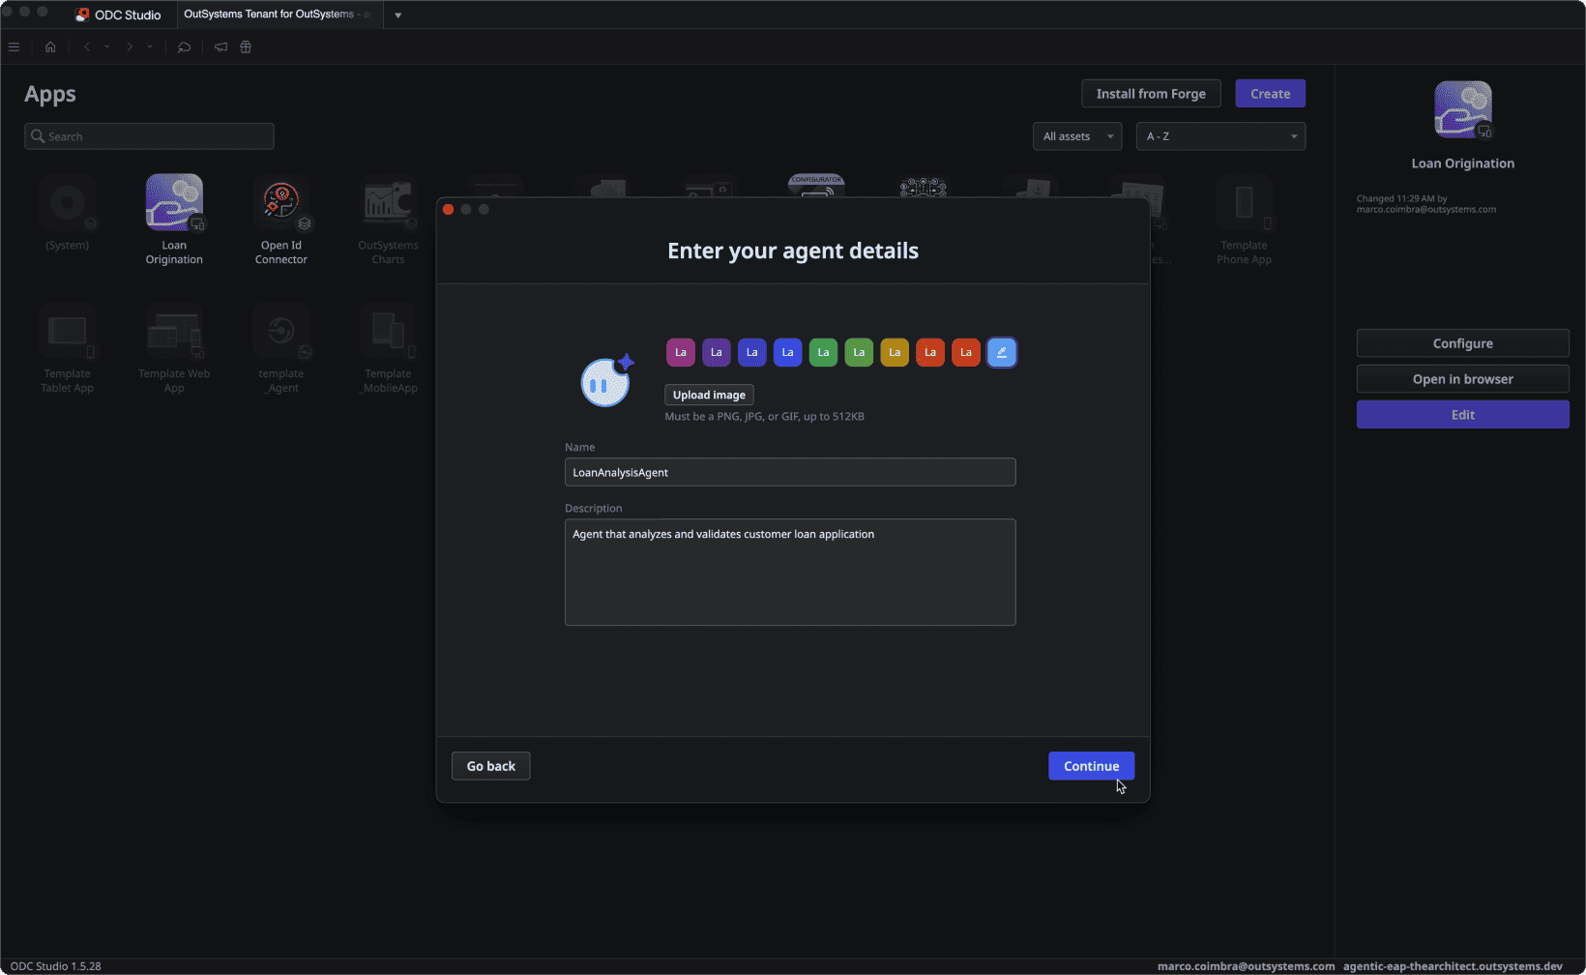Expand the tenant tab dropdown arrow
The width and height of the screenshot is (1586, 975).
(x=397, y=15)
